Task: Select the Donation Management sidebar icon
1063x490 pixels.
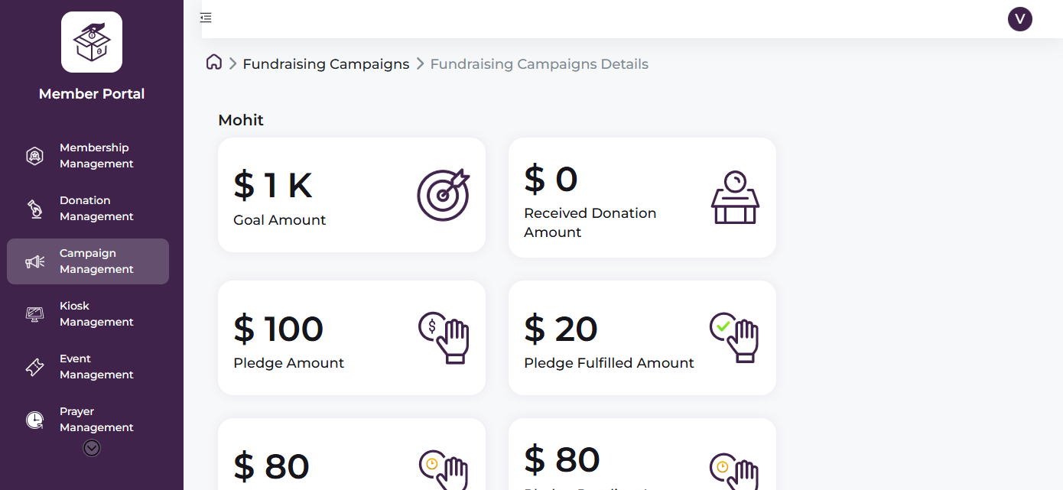Action: [x=34, y=208]
